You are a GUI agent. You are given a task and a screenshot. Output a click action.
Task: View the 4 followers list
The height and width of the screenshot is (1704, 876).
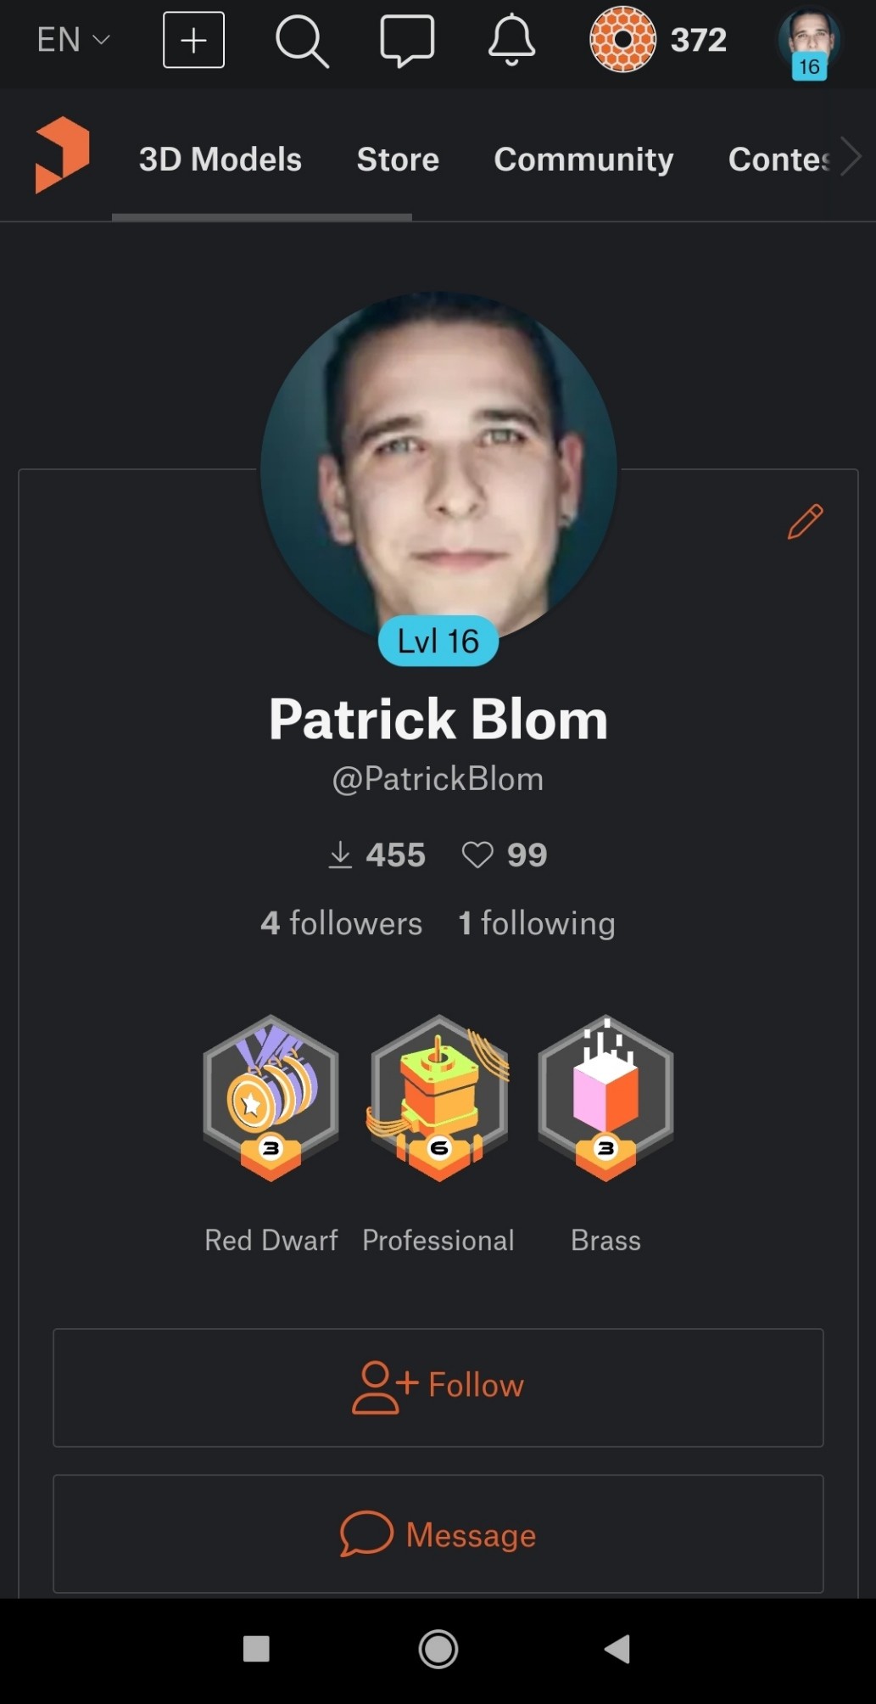tap(341, 923)
